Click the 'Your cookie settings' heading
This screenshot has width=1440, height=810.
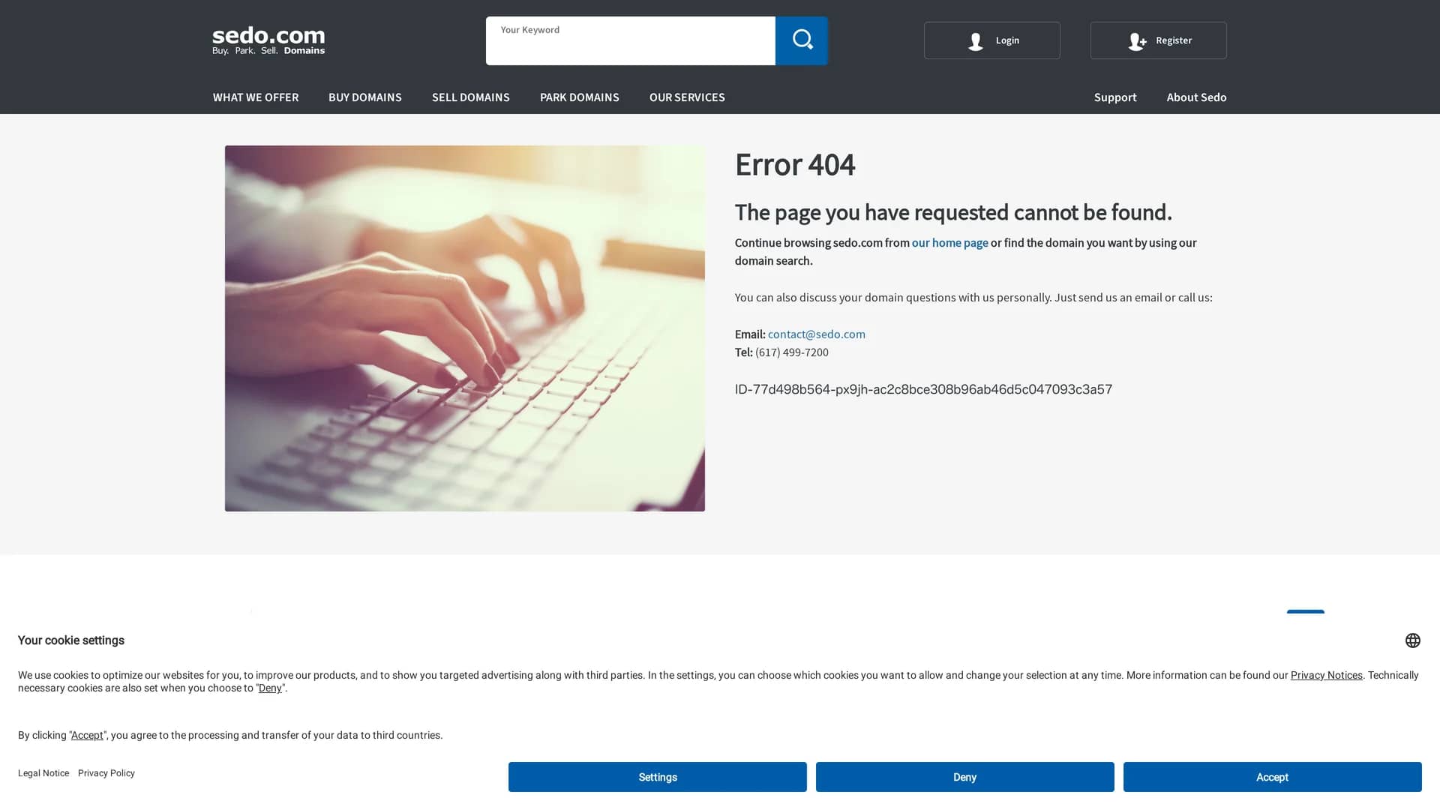(x=71, y=640)
